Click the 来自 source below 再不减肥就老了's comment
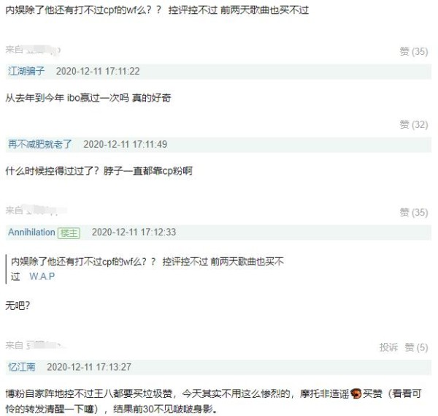This screenshot has height=416, width=438. [36, 211]
